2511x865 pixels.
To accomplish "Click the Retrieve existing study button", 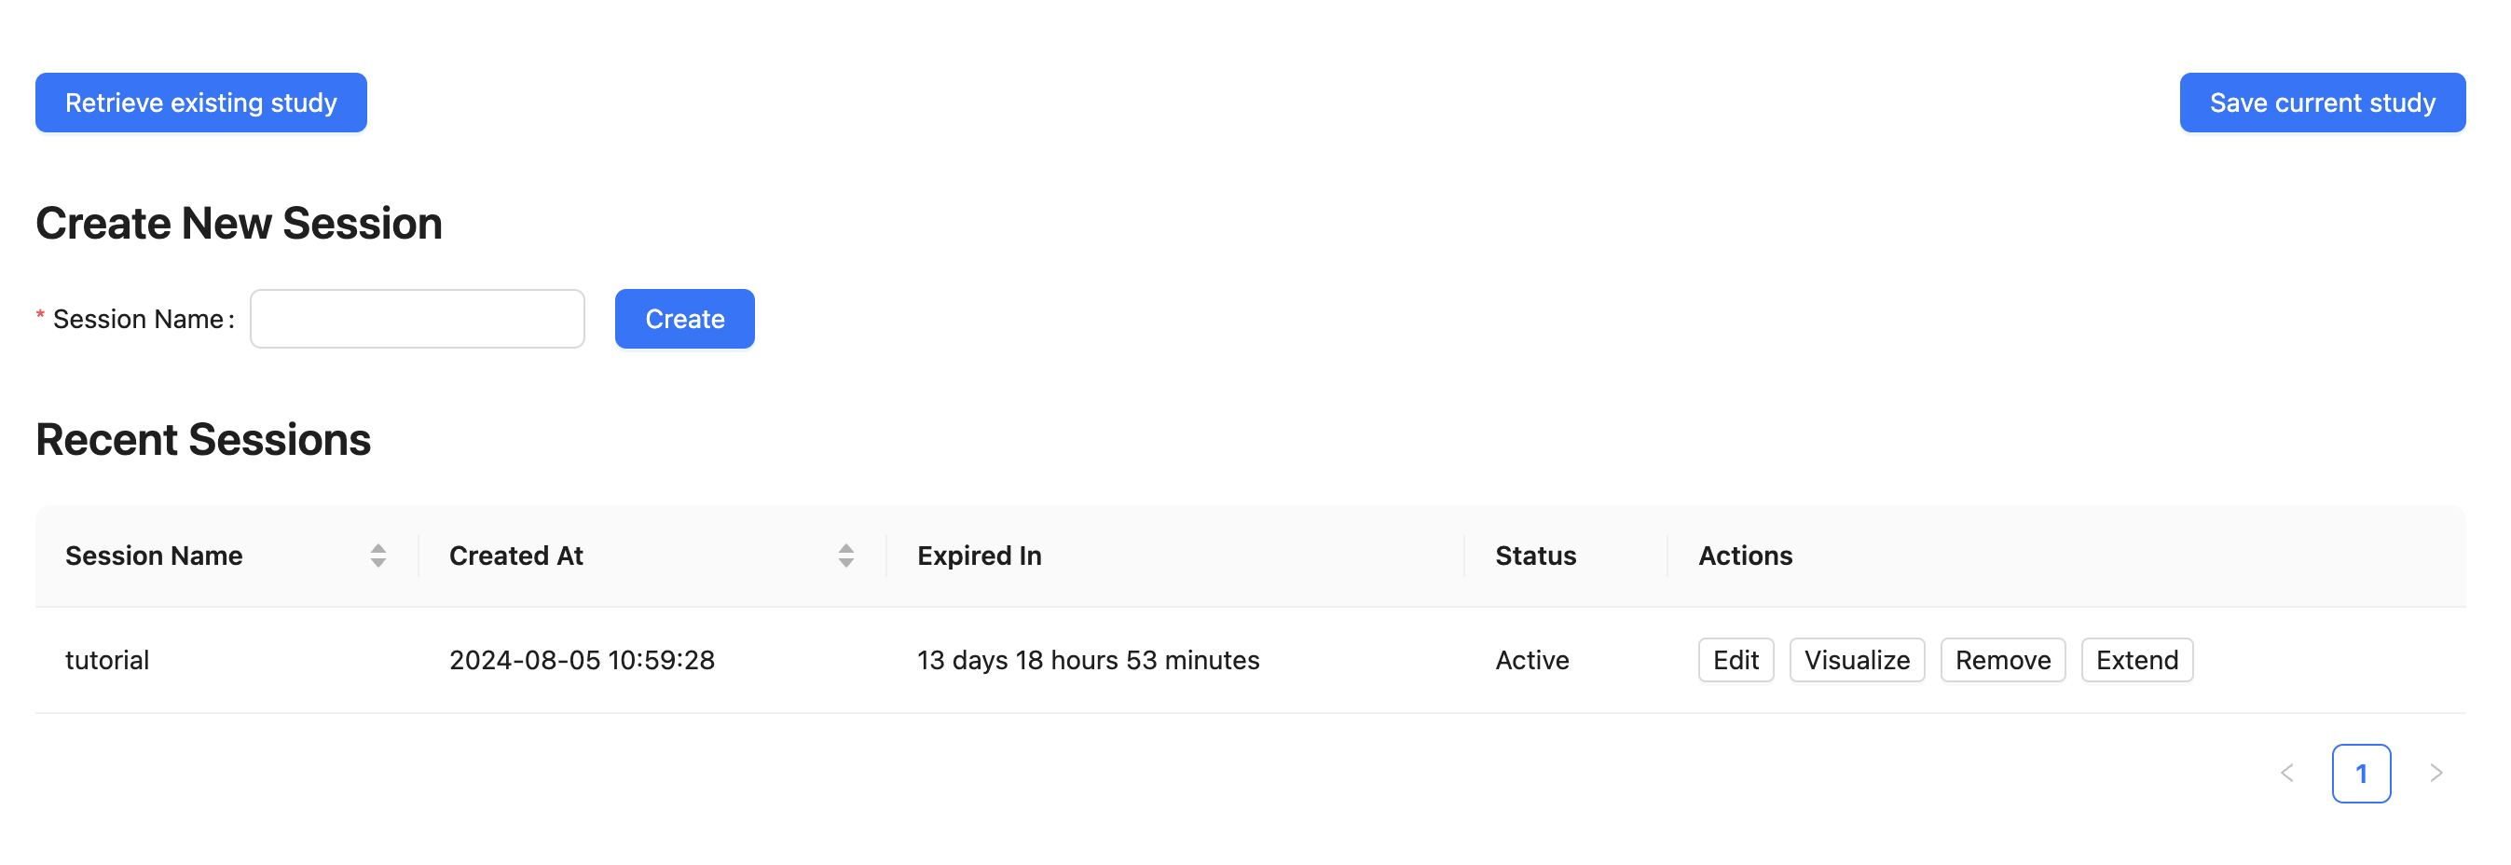I will tap(200, 103).
